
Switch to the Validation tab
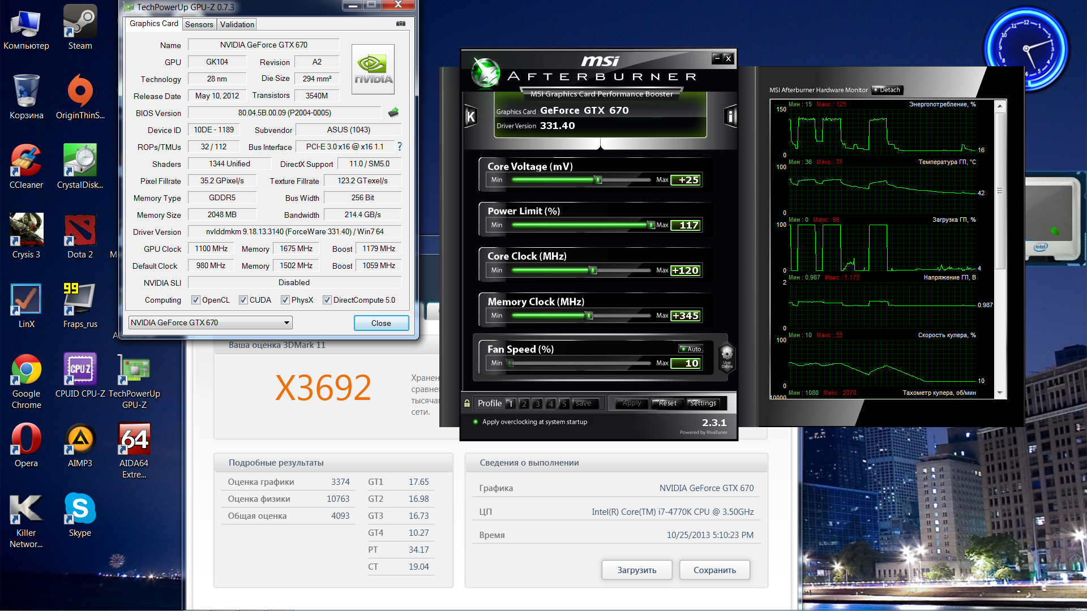[237, 24]
